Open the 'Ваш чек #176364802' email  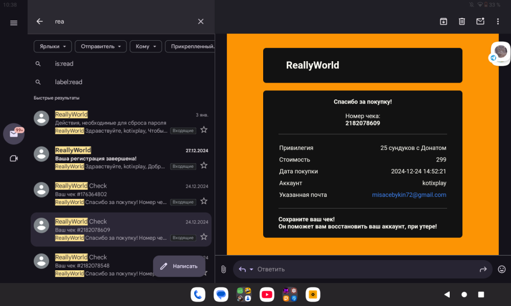(x=121, y=194)
